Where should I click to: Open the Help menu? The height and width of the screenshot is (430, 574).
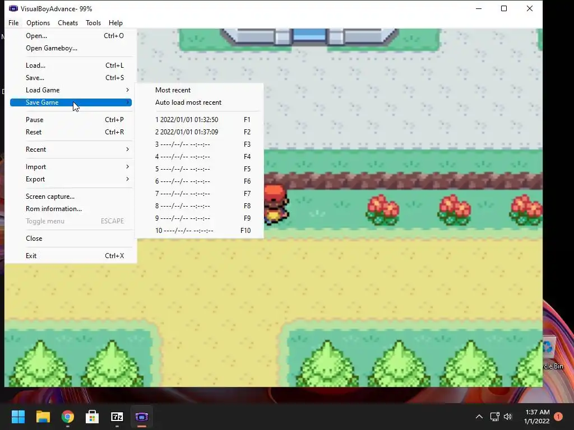click(x=115, y=22)
